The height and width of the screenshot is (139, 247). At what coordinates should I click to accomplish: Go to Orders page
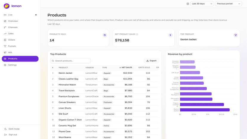coord(20,40)
